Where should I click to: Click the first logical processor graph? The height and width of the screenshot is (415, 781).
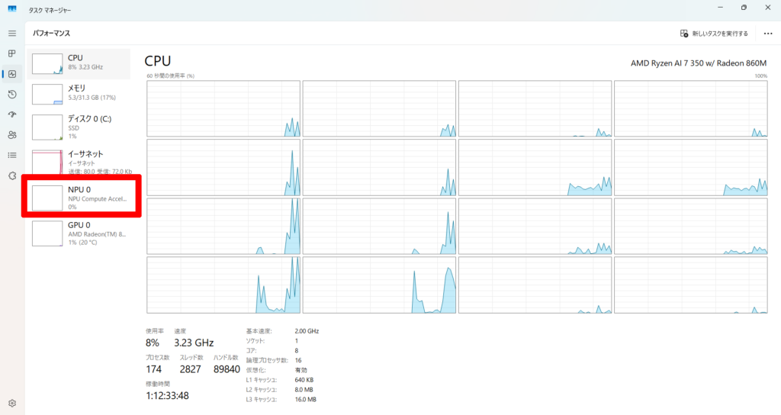pos(223,108)
